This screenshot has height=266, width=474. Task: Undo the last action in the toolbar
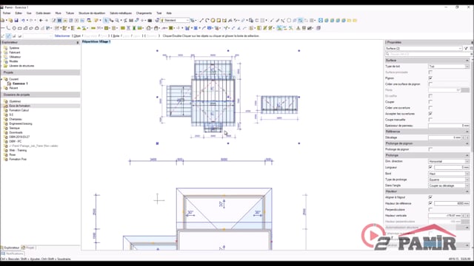[23, 21]
